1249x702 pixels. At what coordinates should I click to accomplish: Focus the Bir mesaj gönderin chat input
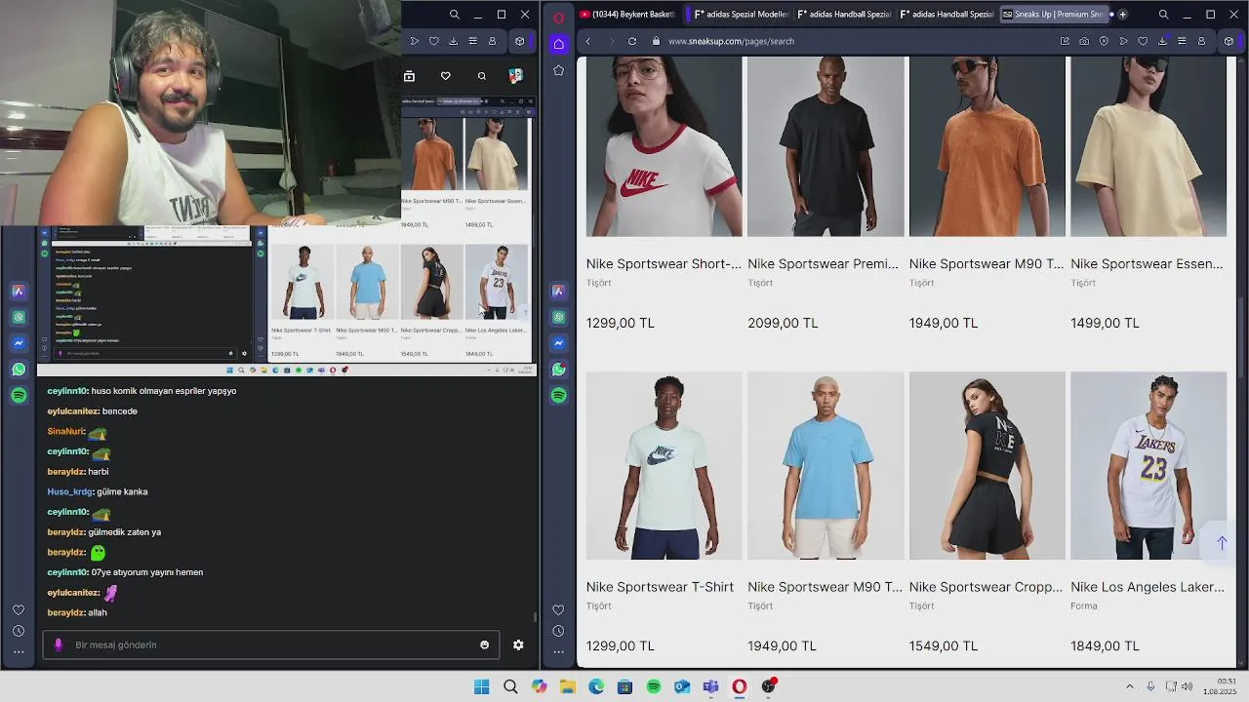270,644
